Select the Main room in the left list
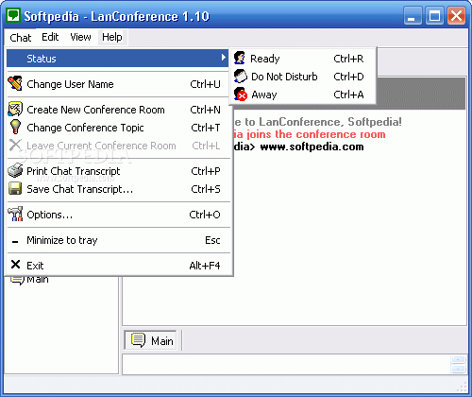The height and width of the screenshot is (397, 472). click(30, 280)
